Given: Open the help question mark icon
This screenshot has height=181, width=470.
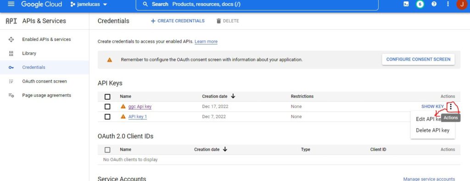Looking at the screenshot, I should [x=434, y=4].
